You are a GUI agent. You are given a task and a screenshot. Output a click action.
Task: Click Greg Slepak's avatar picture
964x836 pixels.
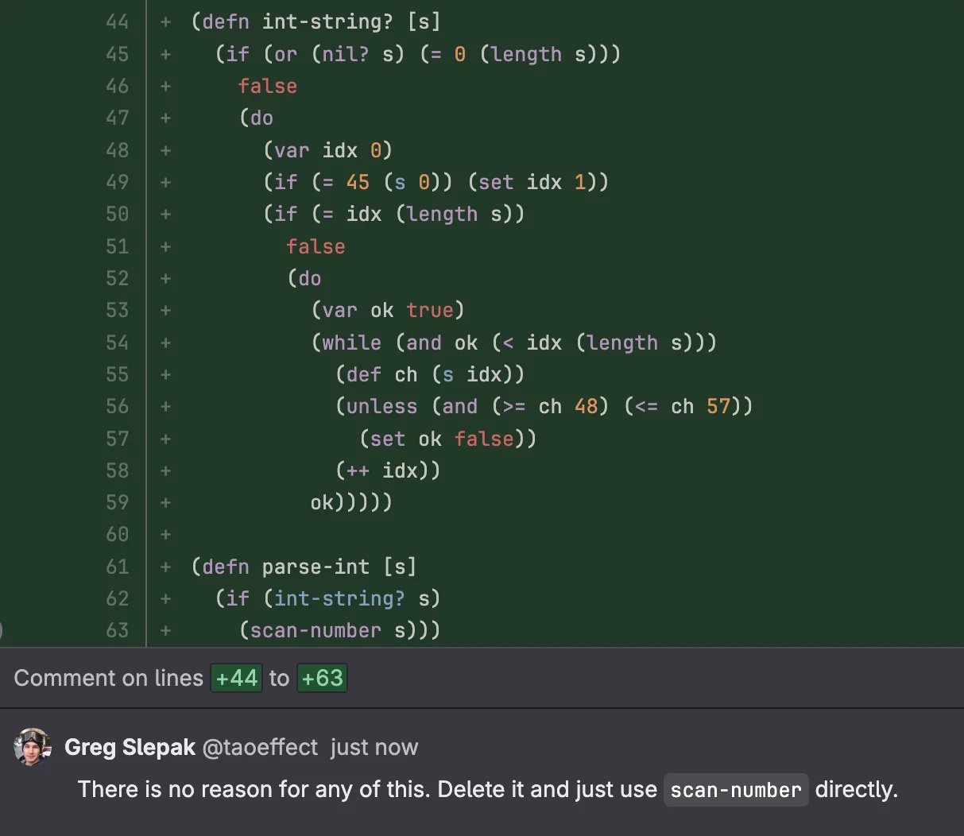[33, 747]
